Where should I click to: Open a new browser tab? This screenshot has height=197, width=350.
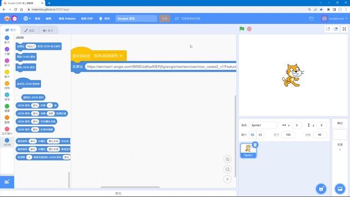[49, 3]
